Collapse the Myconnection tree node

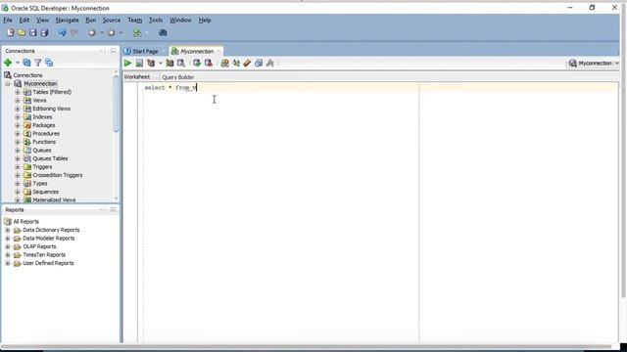(8, 83)
